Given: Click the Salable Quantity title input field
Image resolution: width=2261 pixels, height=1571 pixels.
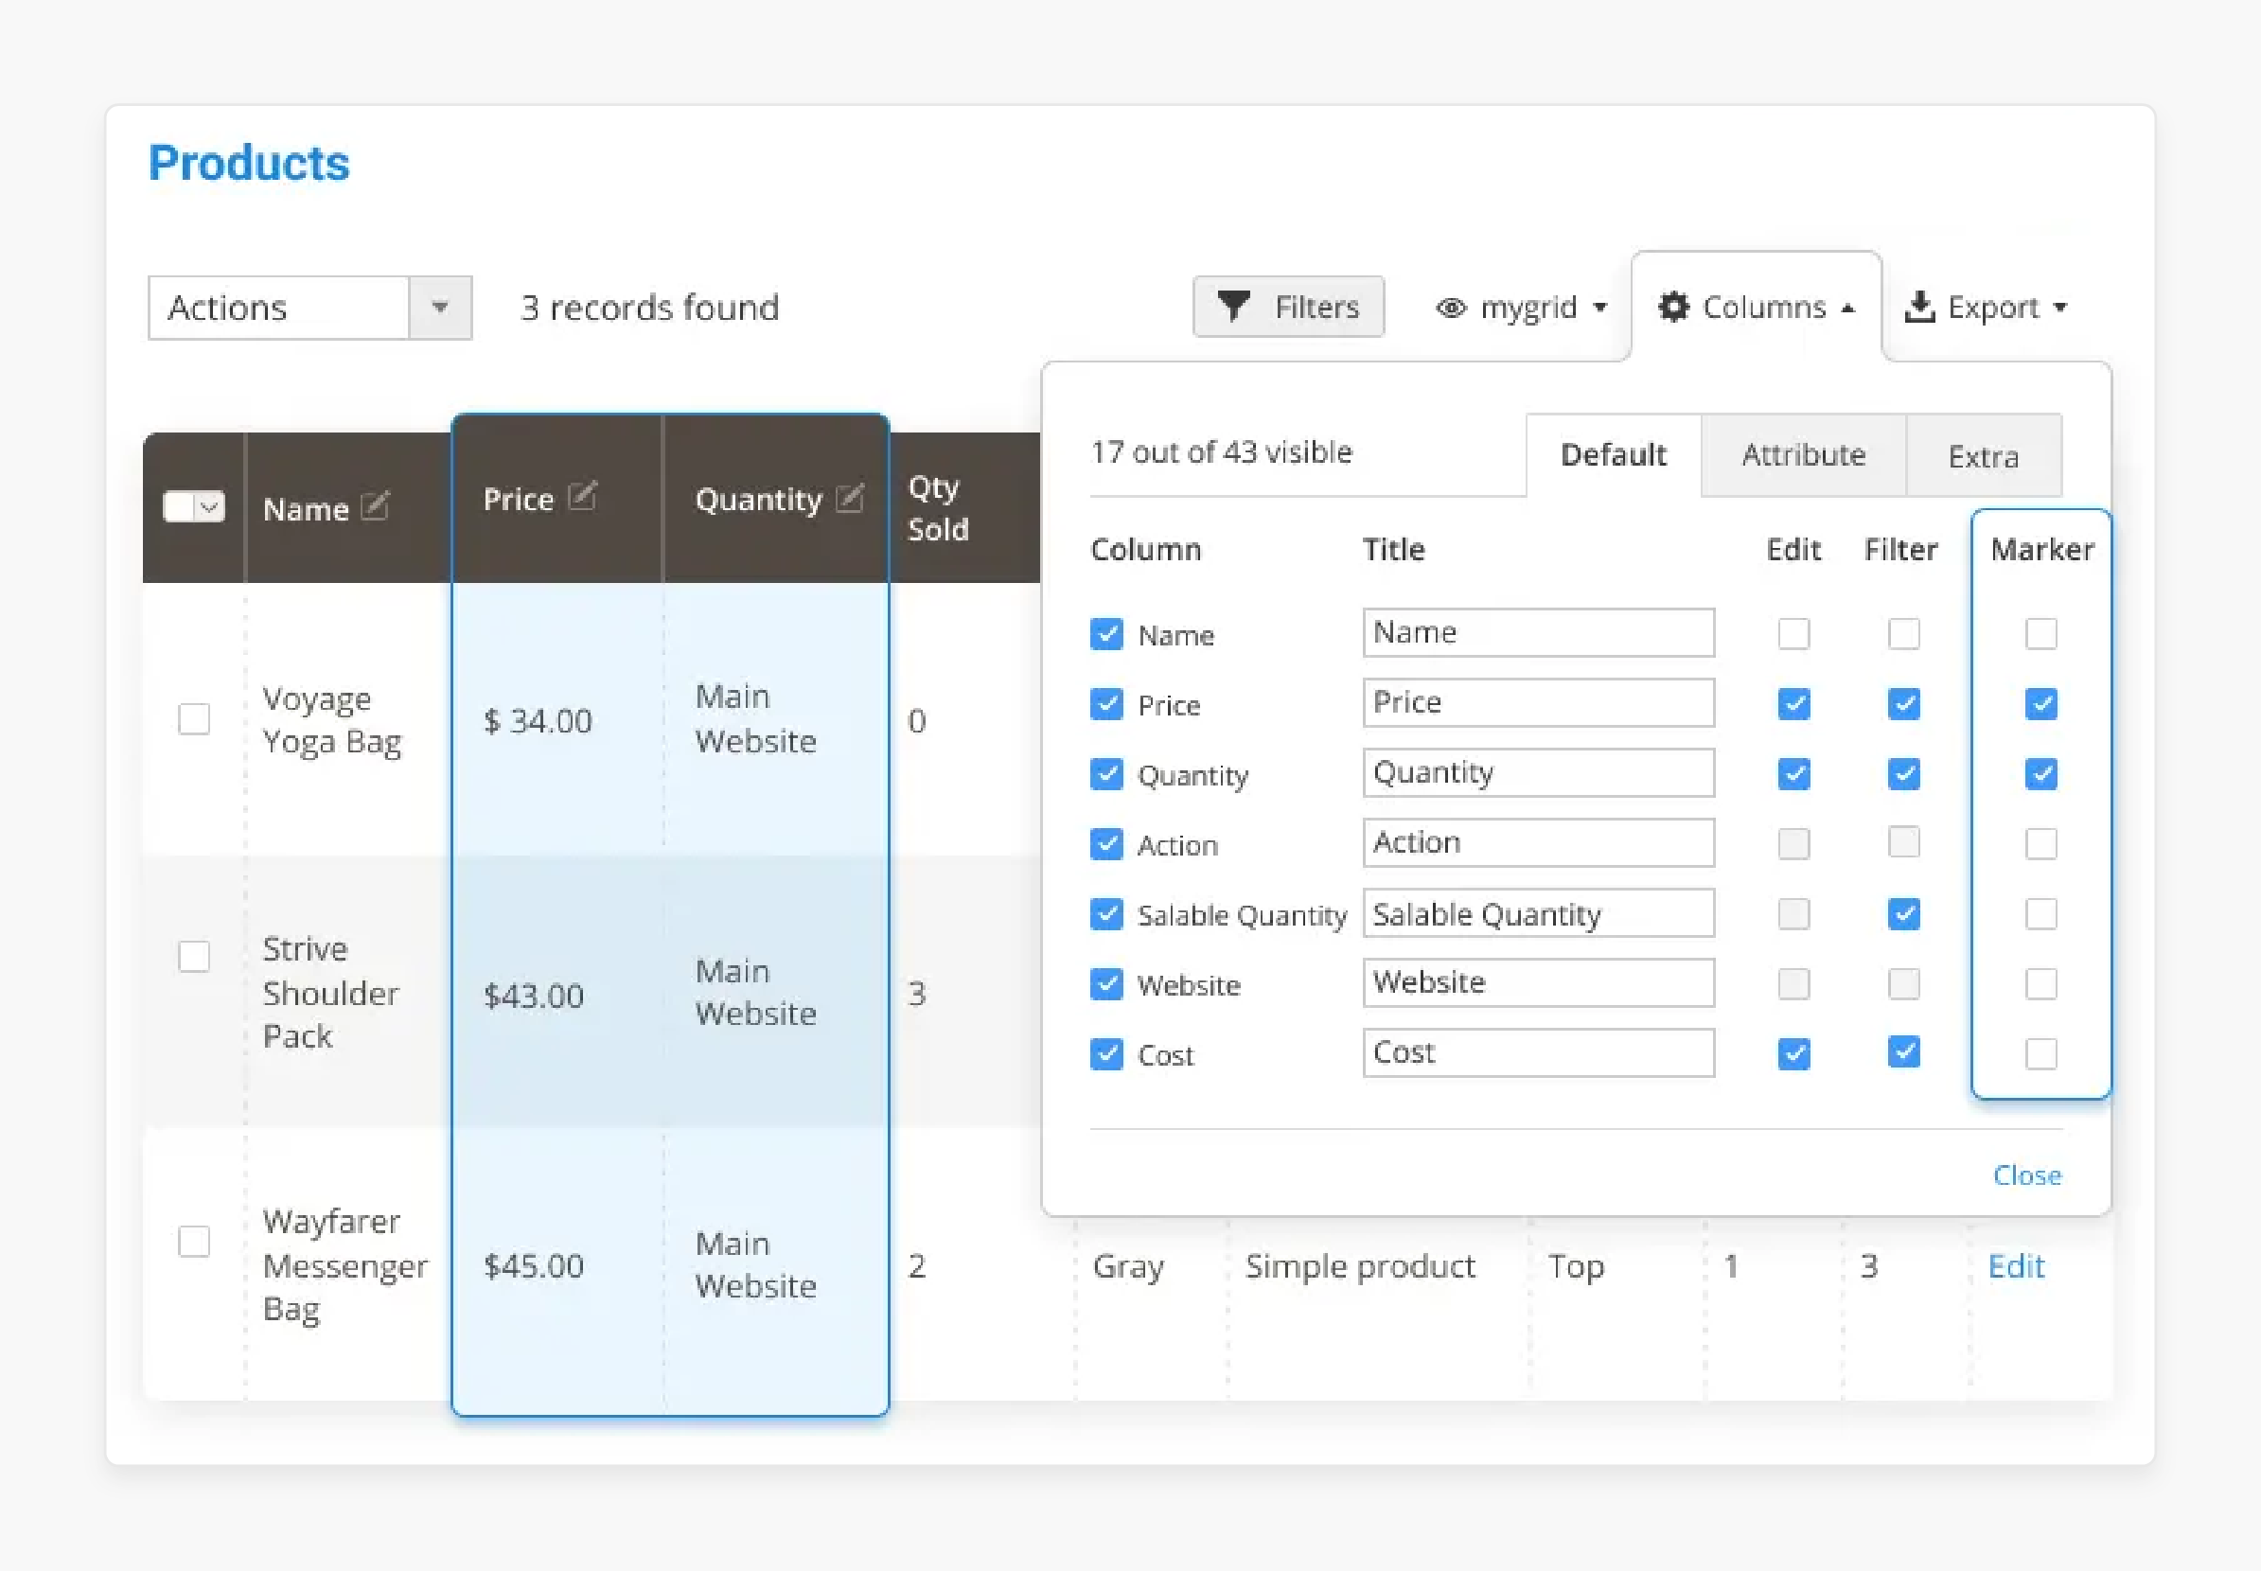Looking at the screenshot, I should point(1538,912).
